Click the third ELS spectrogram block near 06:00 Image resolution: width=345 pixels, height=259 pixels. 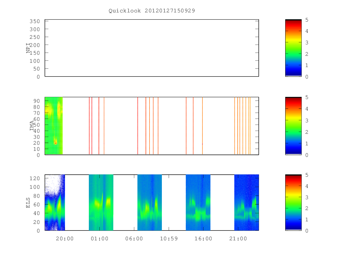pyautogui.click(x=149, y=203)
